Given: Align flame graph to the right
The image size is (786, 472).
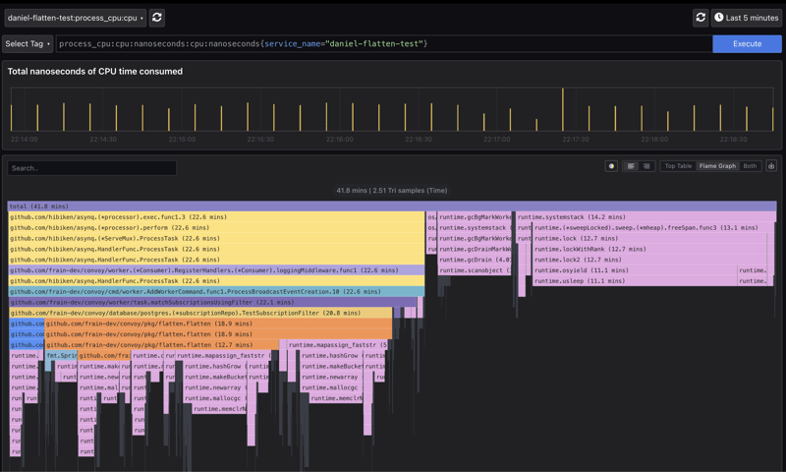Looking at the screenshot, I should point(646,166).
